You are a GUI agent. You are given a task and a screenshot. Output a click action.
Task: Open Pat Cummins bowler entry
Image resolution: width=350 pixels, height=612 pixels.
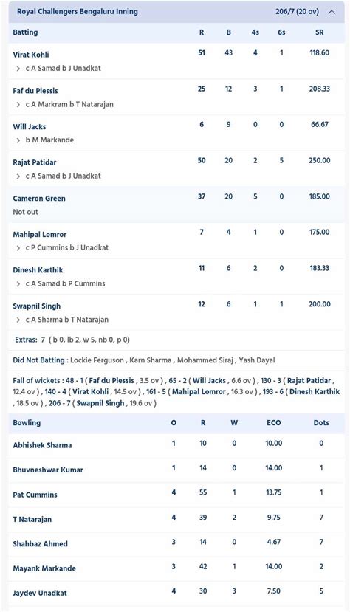click(x=35, y=495)
